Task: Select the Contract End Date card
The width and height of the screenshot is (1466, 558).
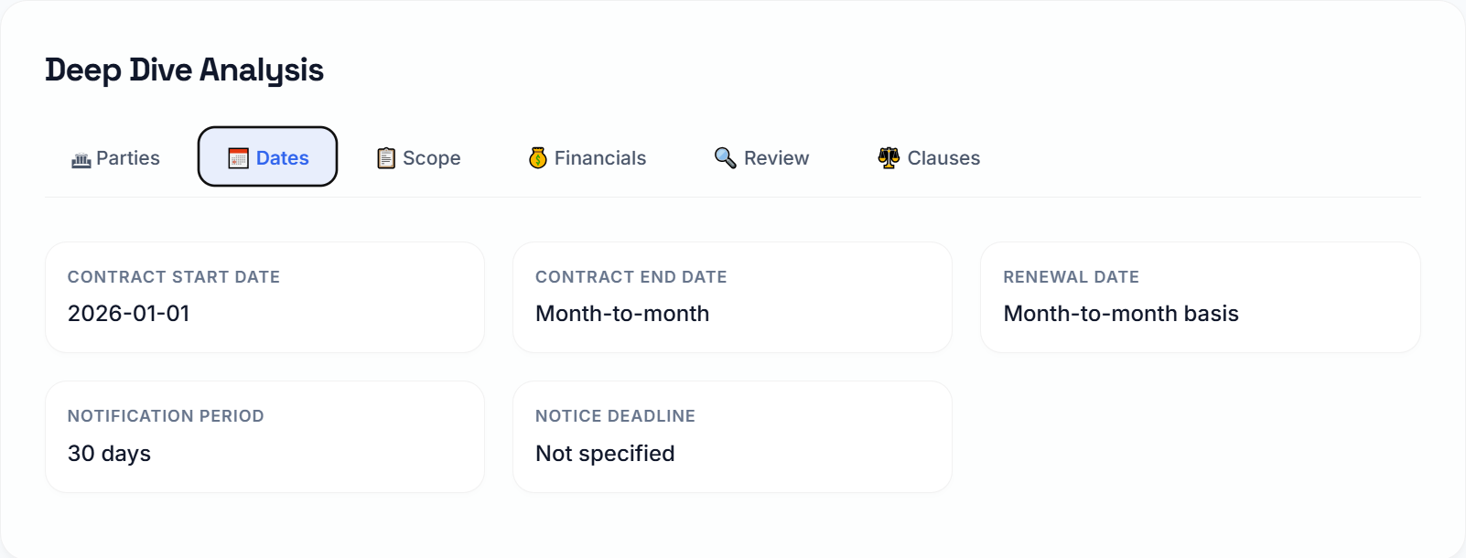Action: point(732,296)
